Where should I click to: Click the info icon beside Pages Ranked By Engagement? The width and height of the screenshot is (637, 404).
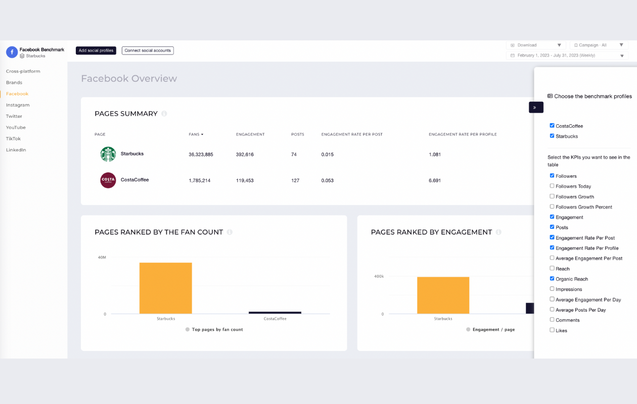498,232
